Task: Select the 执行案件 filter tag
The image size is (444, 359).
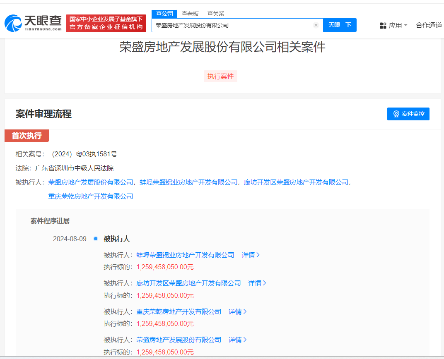Action: pyautogui.click(x=220, y=76)
